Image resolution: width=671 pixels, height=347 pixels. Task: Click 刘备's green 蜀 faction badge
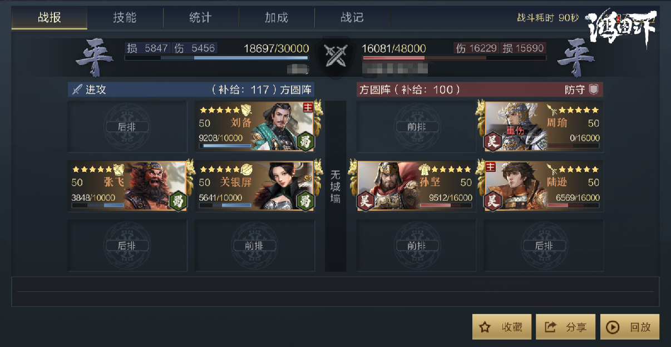(x=305, y=141)
